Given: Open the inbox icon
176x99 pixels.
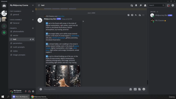Looking at the screenshot, I should click(x=168, y=5).
